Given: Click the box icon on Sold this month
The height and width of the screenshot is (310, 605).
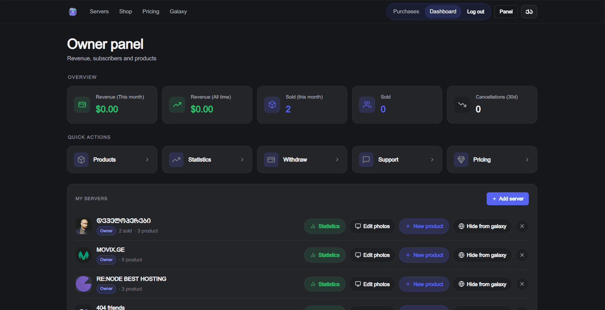Looking at the screenshot, I should coord(272,105).
